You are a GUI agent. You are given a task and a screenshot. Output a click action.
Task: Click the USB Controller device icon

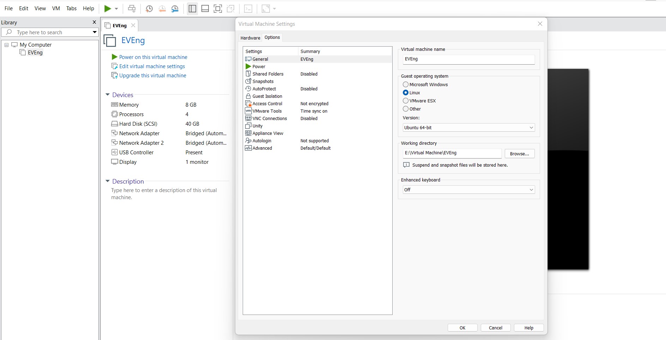coord(114,152)
